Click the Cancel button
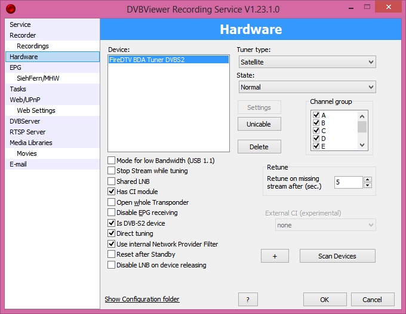The width and height of the screenshot is (406, 314). click(x=373, y=300)
